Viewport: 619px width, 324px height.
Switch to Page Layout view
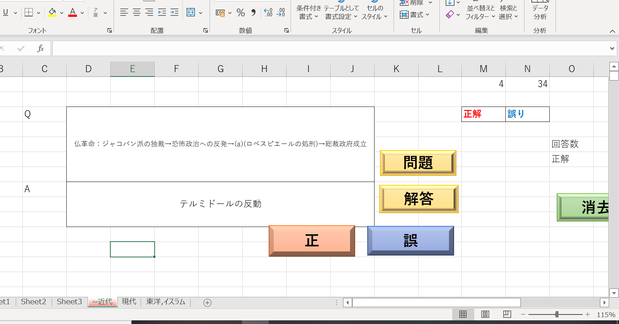tap(485, 314)
